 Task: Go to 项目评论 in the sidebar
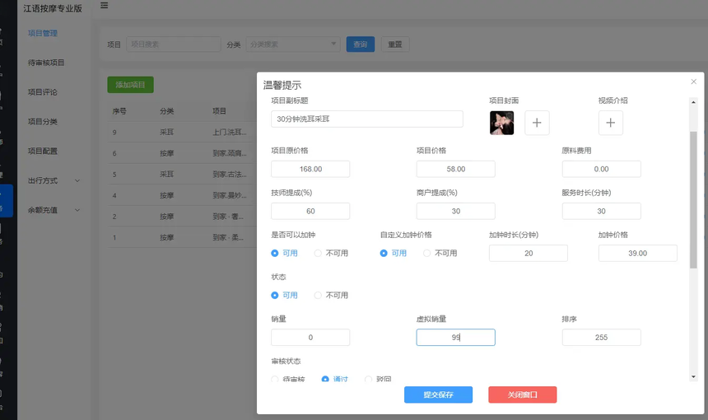click(x=43, y=92)
